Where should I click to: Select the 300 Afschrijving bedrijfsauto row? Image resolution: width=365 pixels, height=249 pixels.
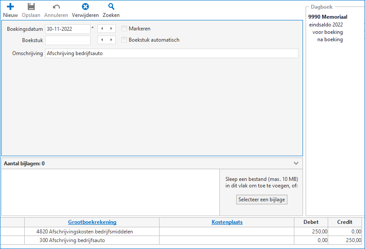pyautogui.click(x=77, y=240)
